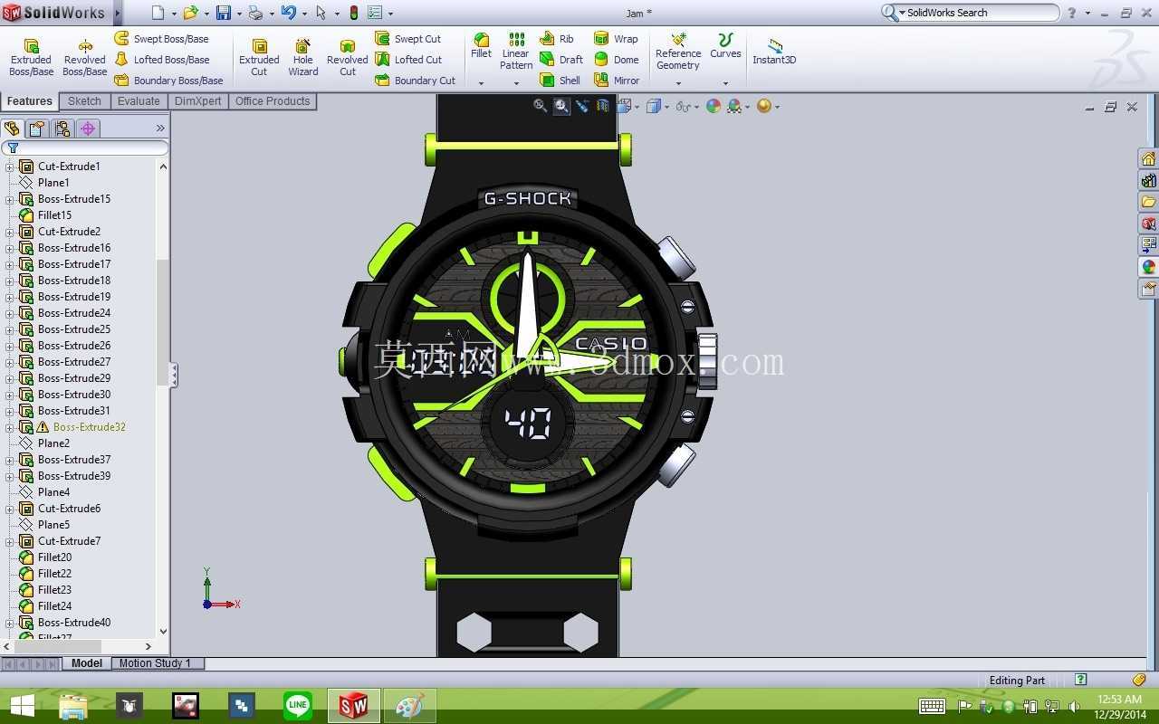Expand Boss-Extrude15 in feature tree
Screen dimensions: 1159x724
[10, 199]
